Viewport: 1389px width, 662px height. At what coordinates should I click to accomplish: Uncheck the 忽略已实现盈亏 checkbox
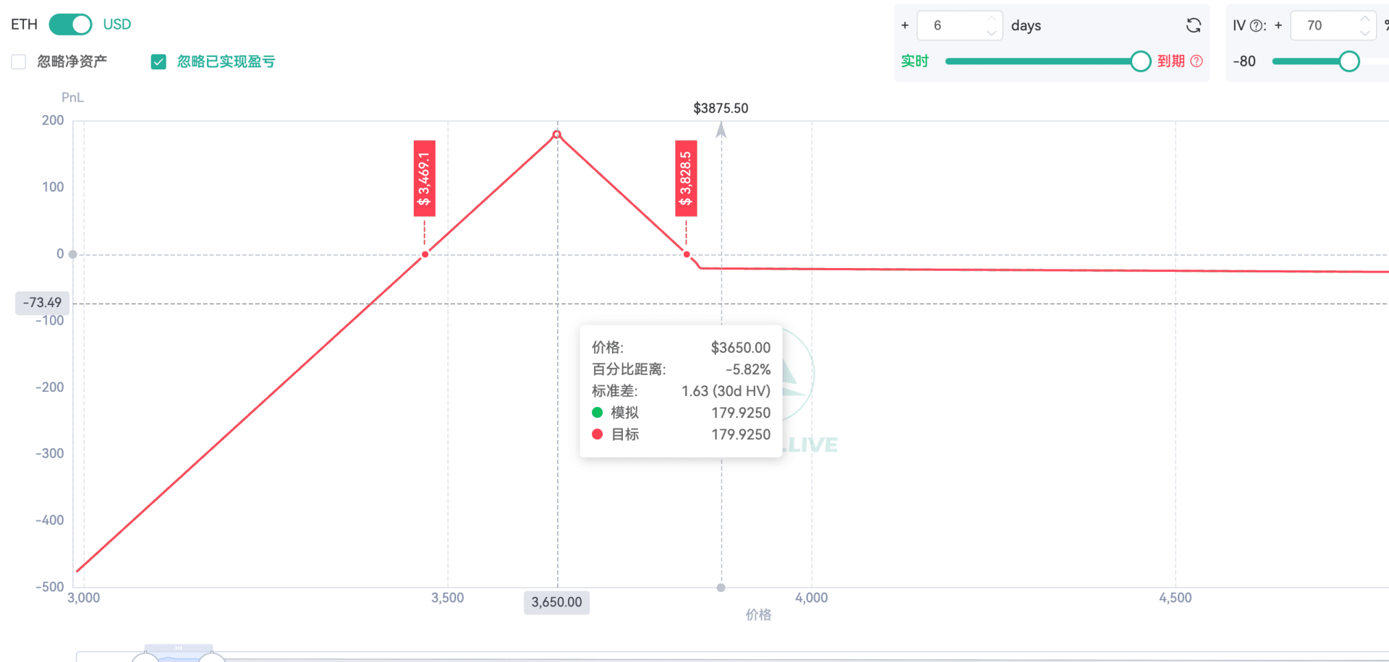[158, 62]
